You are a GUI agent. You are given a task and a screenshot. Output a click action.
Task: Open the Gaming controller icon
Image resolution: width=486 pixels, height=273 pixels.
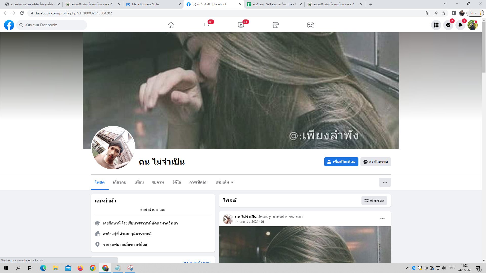(311, 25)
